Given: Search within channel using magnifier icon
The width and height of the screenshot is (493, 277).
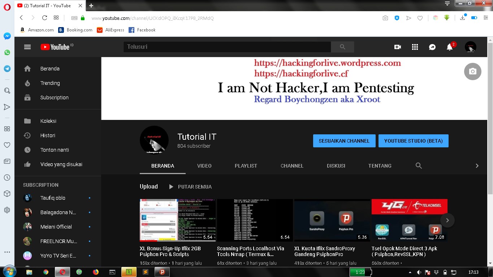Looking at the screenshot, I should click(x=419, y=165).
